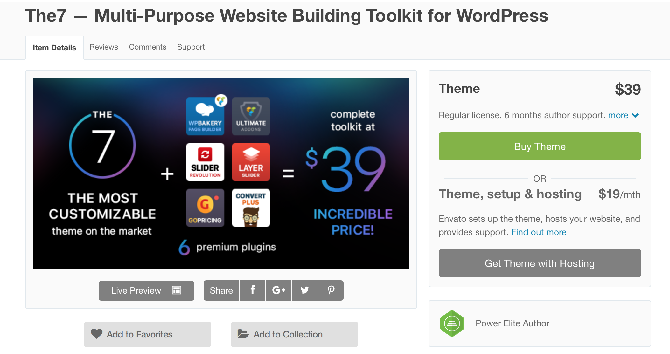670x354 pixels.
Task: Click The7 theme preview banner image
Action: tap(221, 173)
